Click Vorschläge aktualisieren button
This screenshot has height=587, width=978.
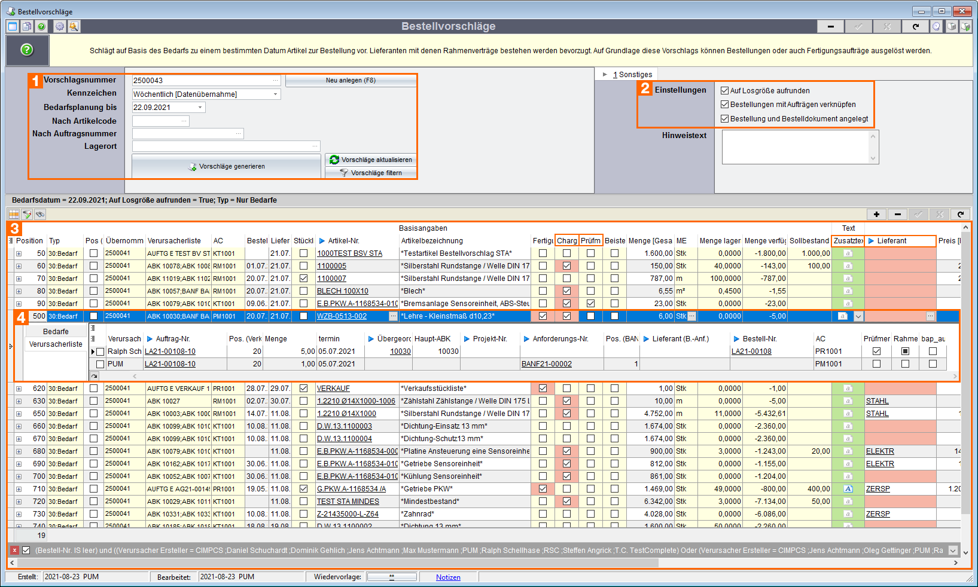(370, 160)
